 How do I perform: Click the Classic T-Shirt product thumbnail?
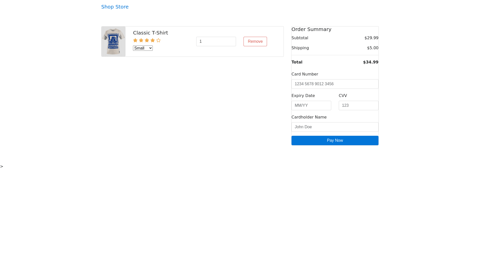(113, 41)
